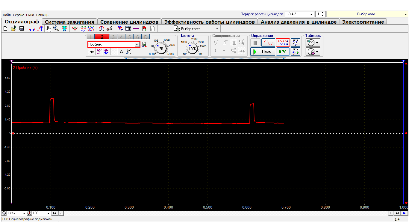412x223 pixels.
Task: Click the fx math function icon
Action: pyautogui.click(x=122, y=52)
